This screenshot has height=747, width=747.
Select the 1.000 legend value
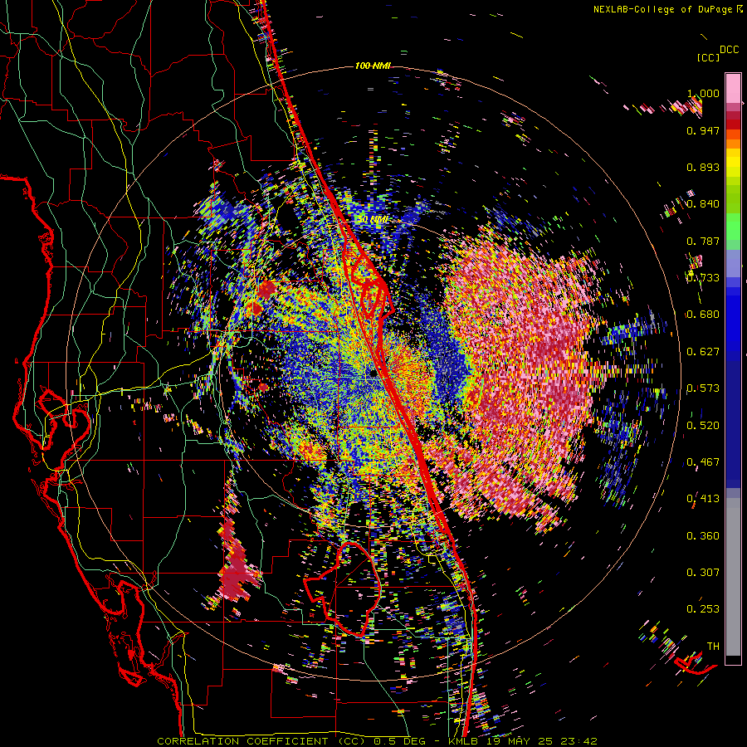[703, 93]
